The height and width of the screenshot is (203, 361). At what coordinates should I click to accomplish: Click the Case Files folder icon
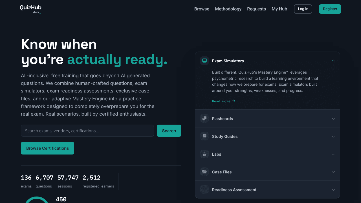204,172
